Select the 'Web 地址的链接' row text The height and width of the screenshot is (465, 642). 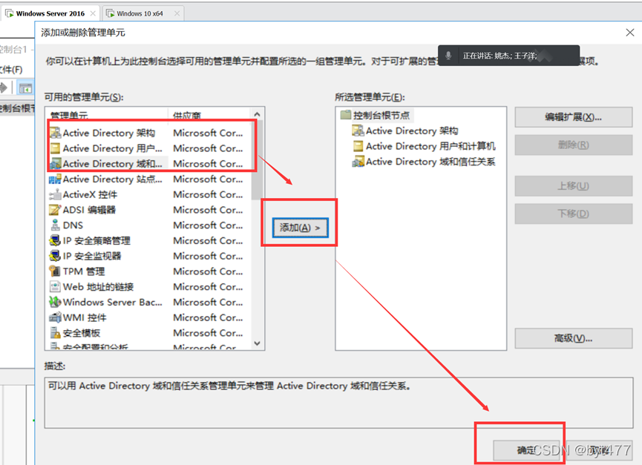(98, 287)
